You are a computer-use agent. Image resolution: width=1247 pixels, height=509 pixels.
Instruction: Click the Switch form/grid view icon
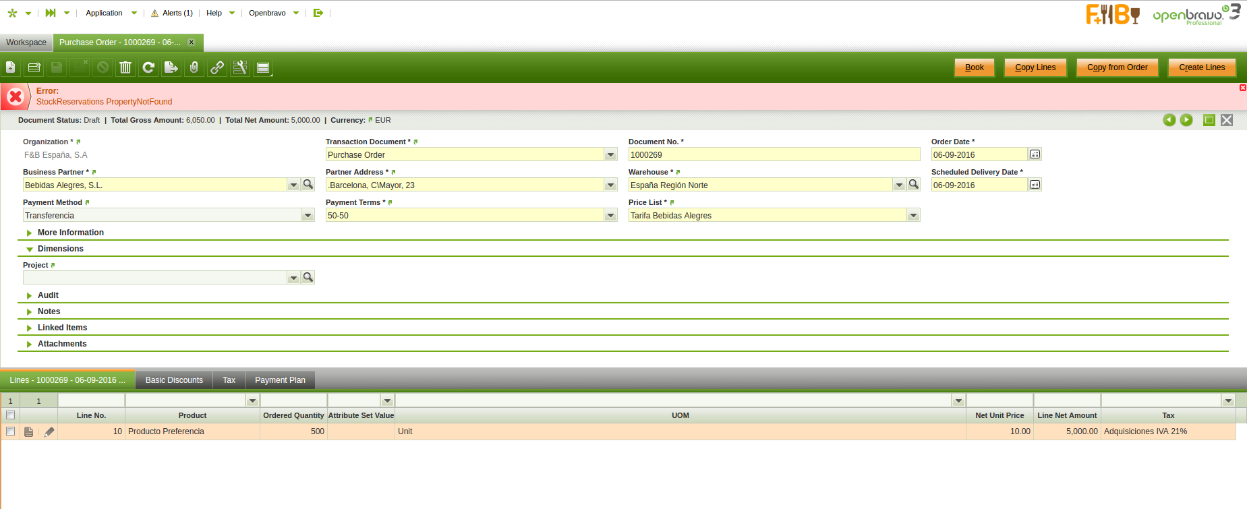(263, 67)
